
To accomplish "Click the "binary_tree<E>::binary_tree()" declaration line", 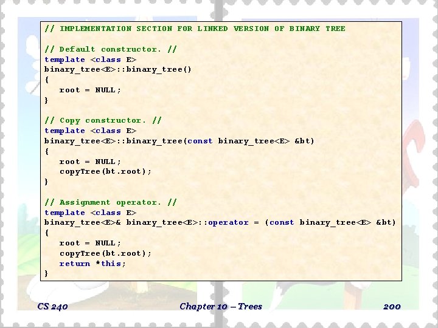I will [118, 69].
